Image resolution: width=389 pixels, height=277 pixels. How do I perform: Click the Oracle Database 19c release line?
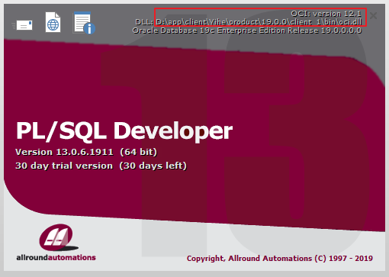pyautogui.click(x=247, y=31)
